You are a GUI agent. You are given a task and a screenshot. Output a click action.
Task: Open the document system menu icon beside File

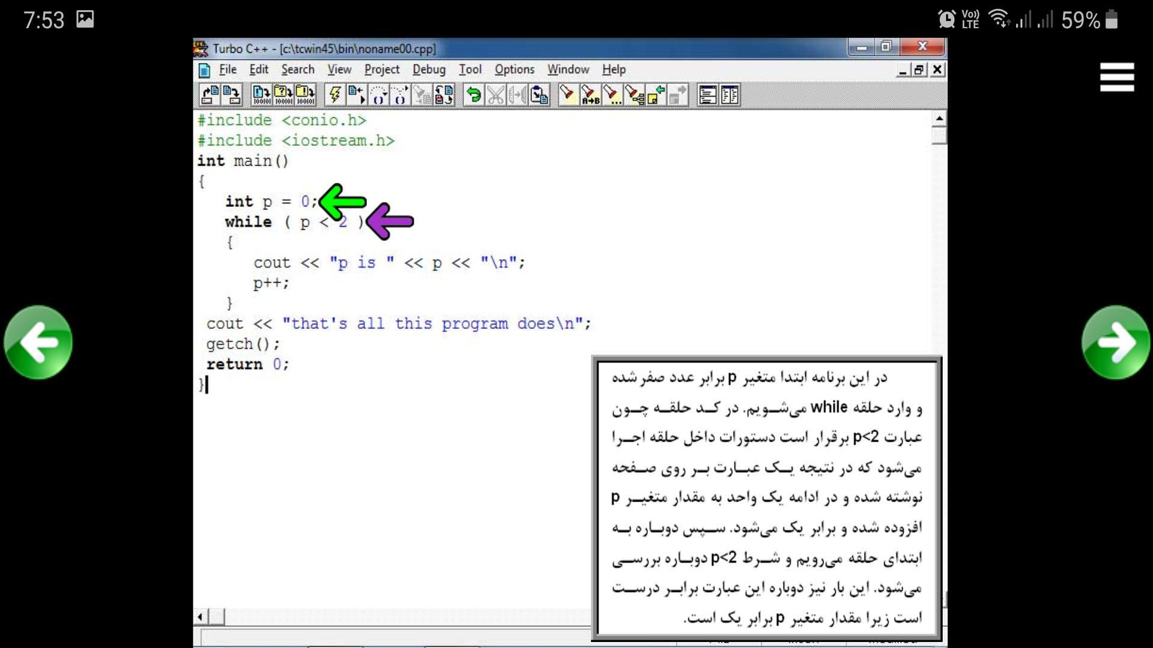[x=204, y=70]
